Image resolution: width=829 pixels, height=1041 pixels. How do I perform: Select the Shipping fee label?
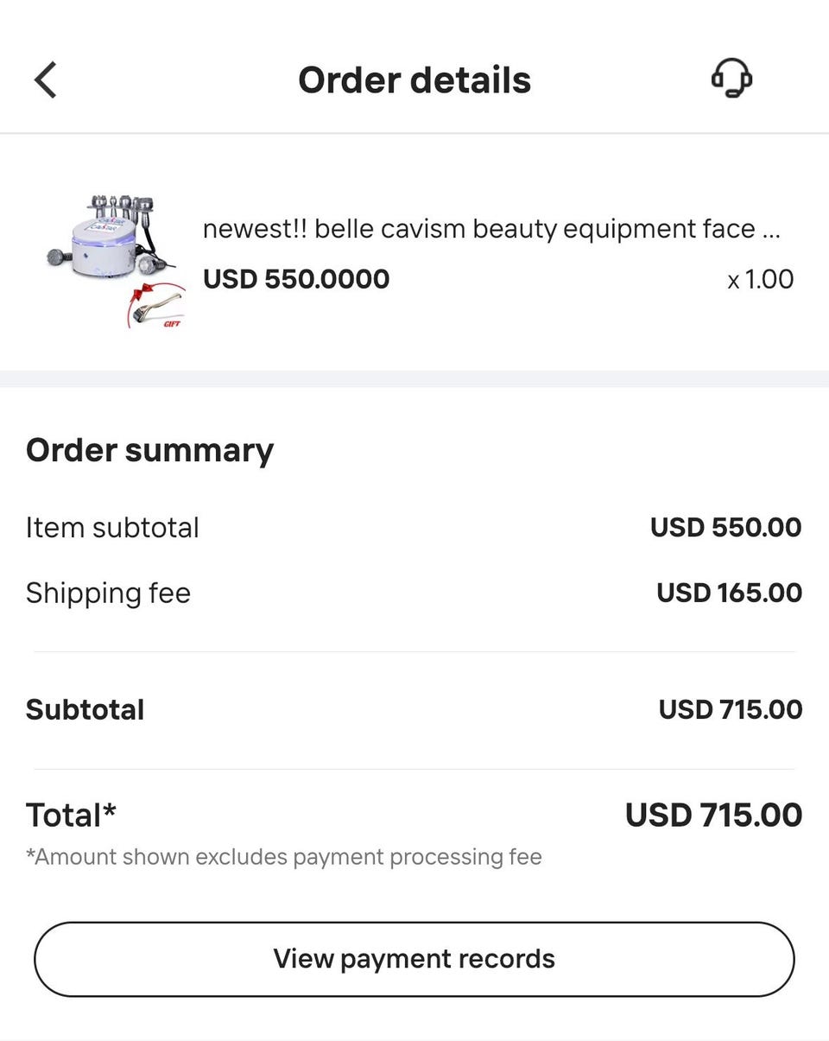point(108,593)
